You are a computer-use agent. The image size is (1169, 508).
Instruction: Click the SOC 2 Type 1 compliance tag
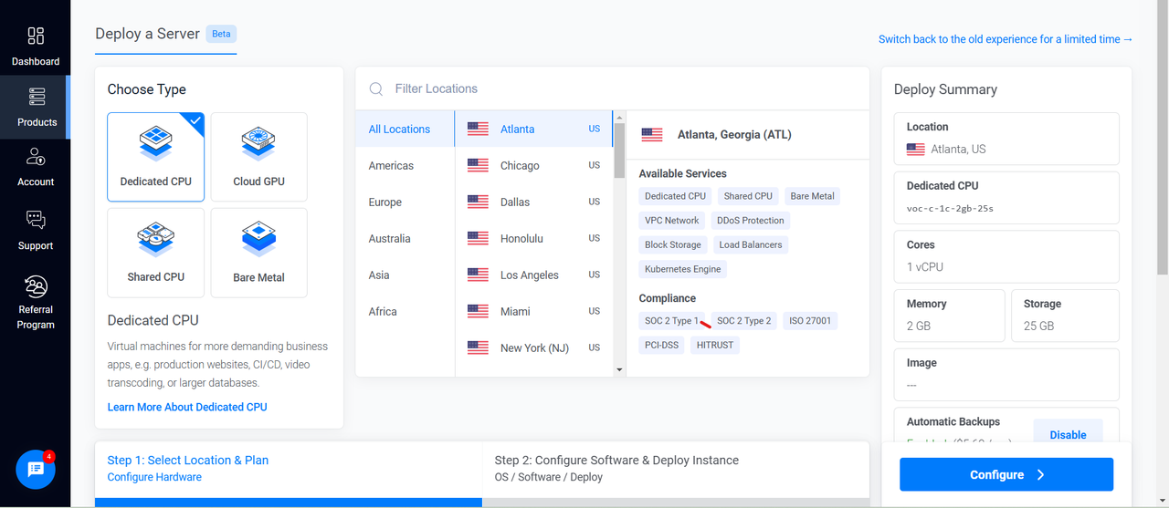(672, 321)
